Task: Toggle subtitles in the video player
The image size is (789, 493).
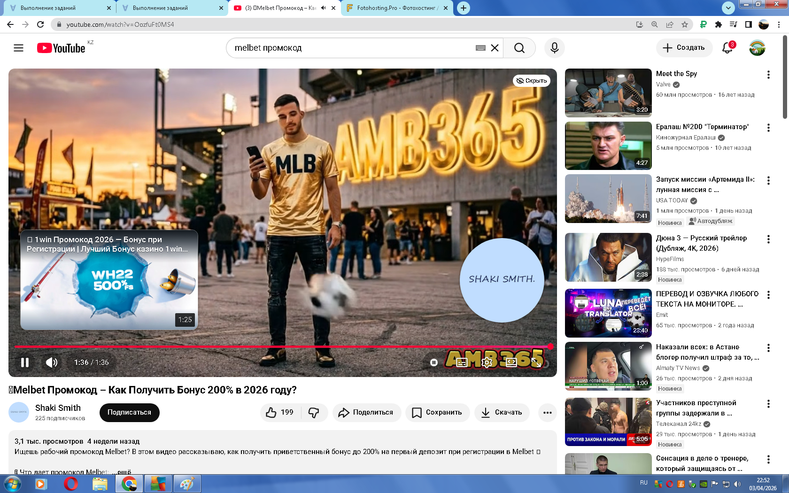Action: [462, 362]
